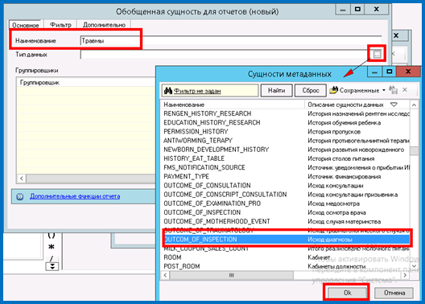This screenshot has height=304, width=425.
Task: Click the Наименование input field containing Травмы
Action: coord(231,41)
